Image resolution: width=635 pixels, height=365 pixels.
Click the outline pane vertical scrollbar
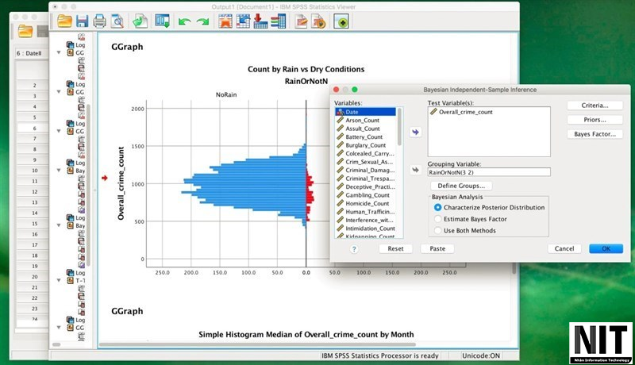pos(88,185)
